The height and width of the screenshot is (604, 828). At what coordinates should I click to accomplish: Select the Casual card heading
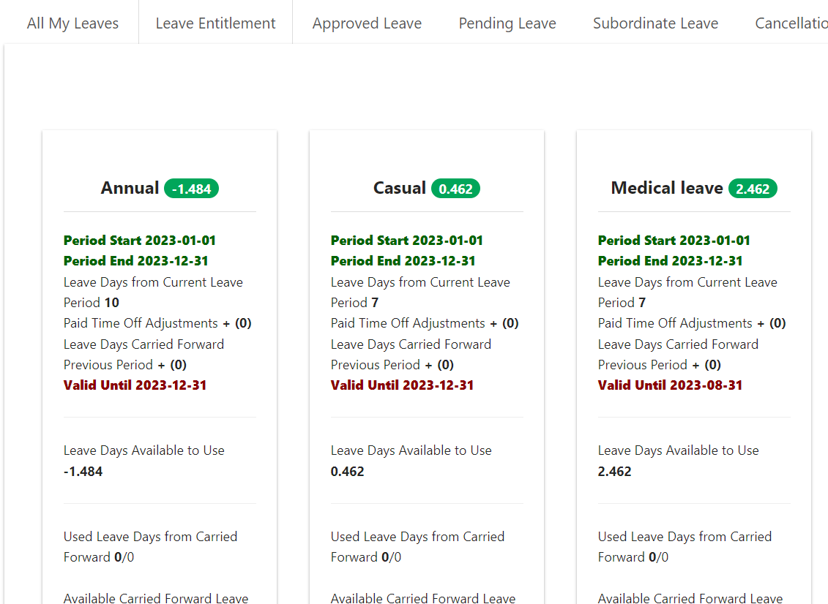click(x=399, y=188)
